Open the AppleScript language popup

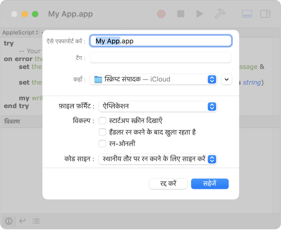pyautogui.click(x=20, y=32)
